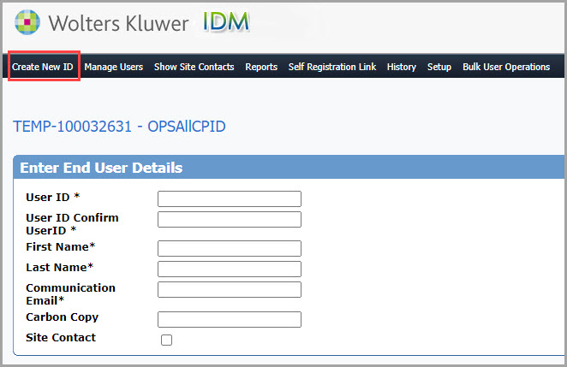Go to Self Registration Link page
567x367 pixels.
332,67
